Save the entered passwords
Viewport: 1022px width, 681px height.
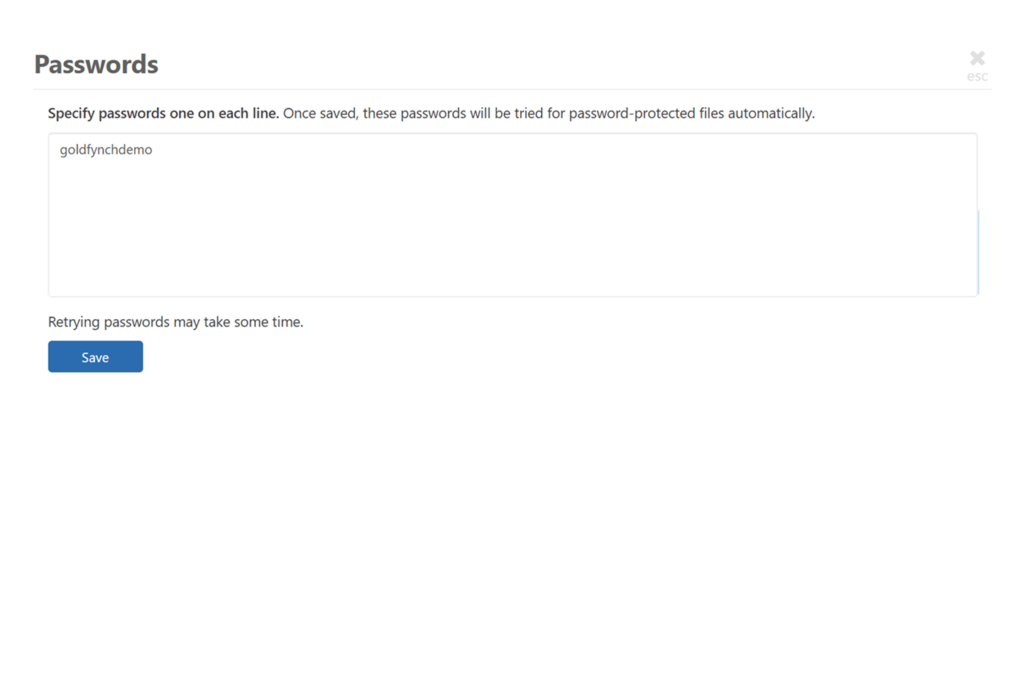(x=95, y=357)
